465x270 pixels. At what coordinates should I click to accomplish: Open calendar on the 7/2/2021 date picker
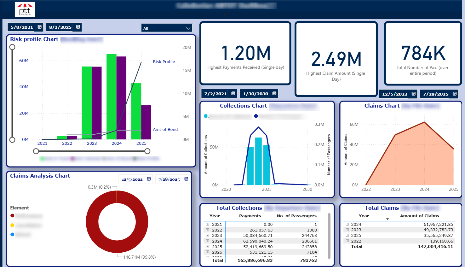coord(233,93)
